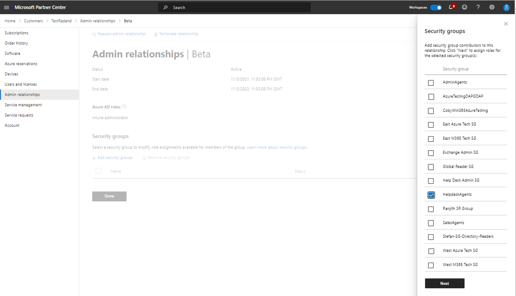Check the Ranjith SR Group checkbox
Viewport: 516px width, 296px height.
431,209
